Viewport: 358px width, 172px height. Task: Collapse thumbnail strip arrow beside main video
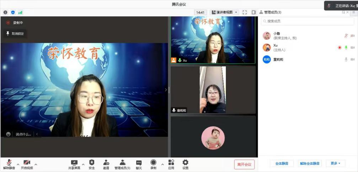click(x=166, y=90)
